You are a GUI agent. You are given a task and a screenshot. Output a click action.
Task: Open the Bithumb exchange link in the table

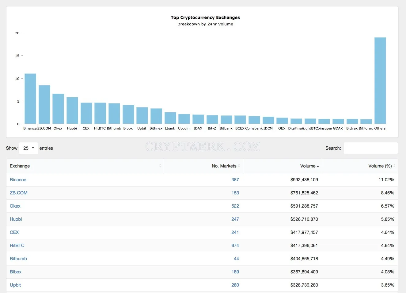click(18, 259)
